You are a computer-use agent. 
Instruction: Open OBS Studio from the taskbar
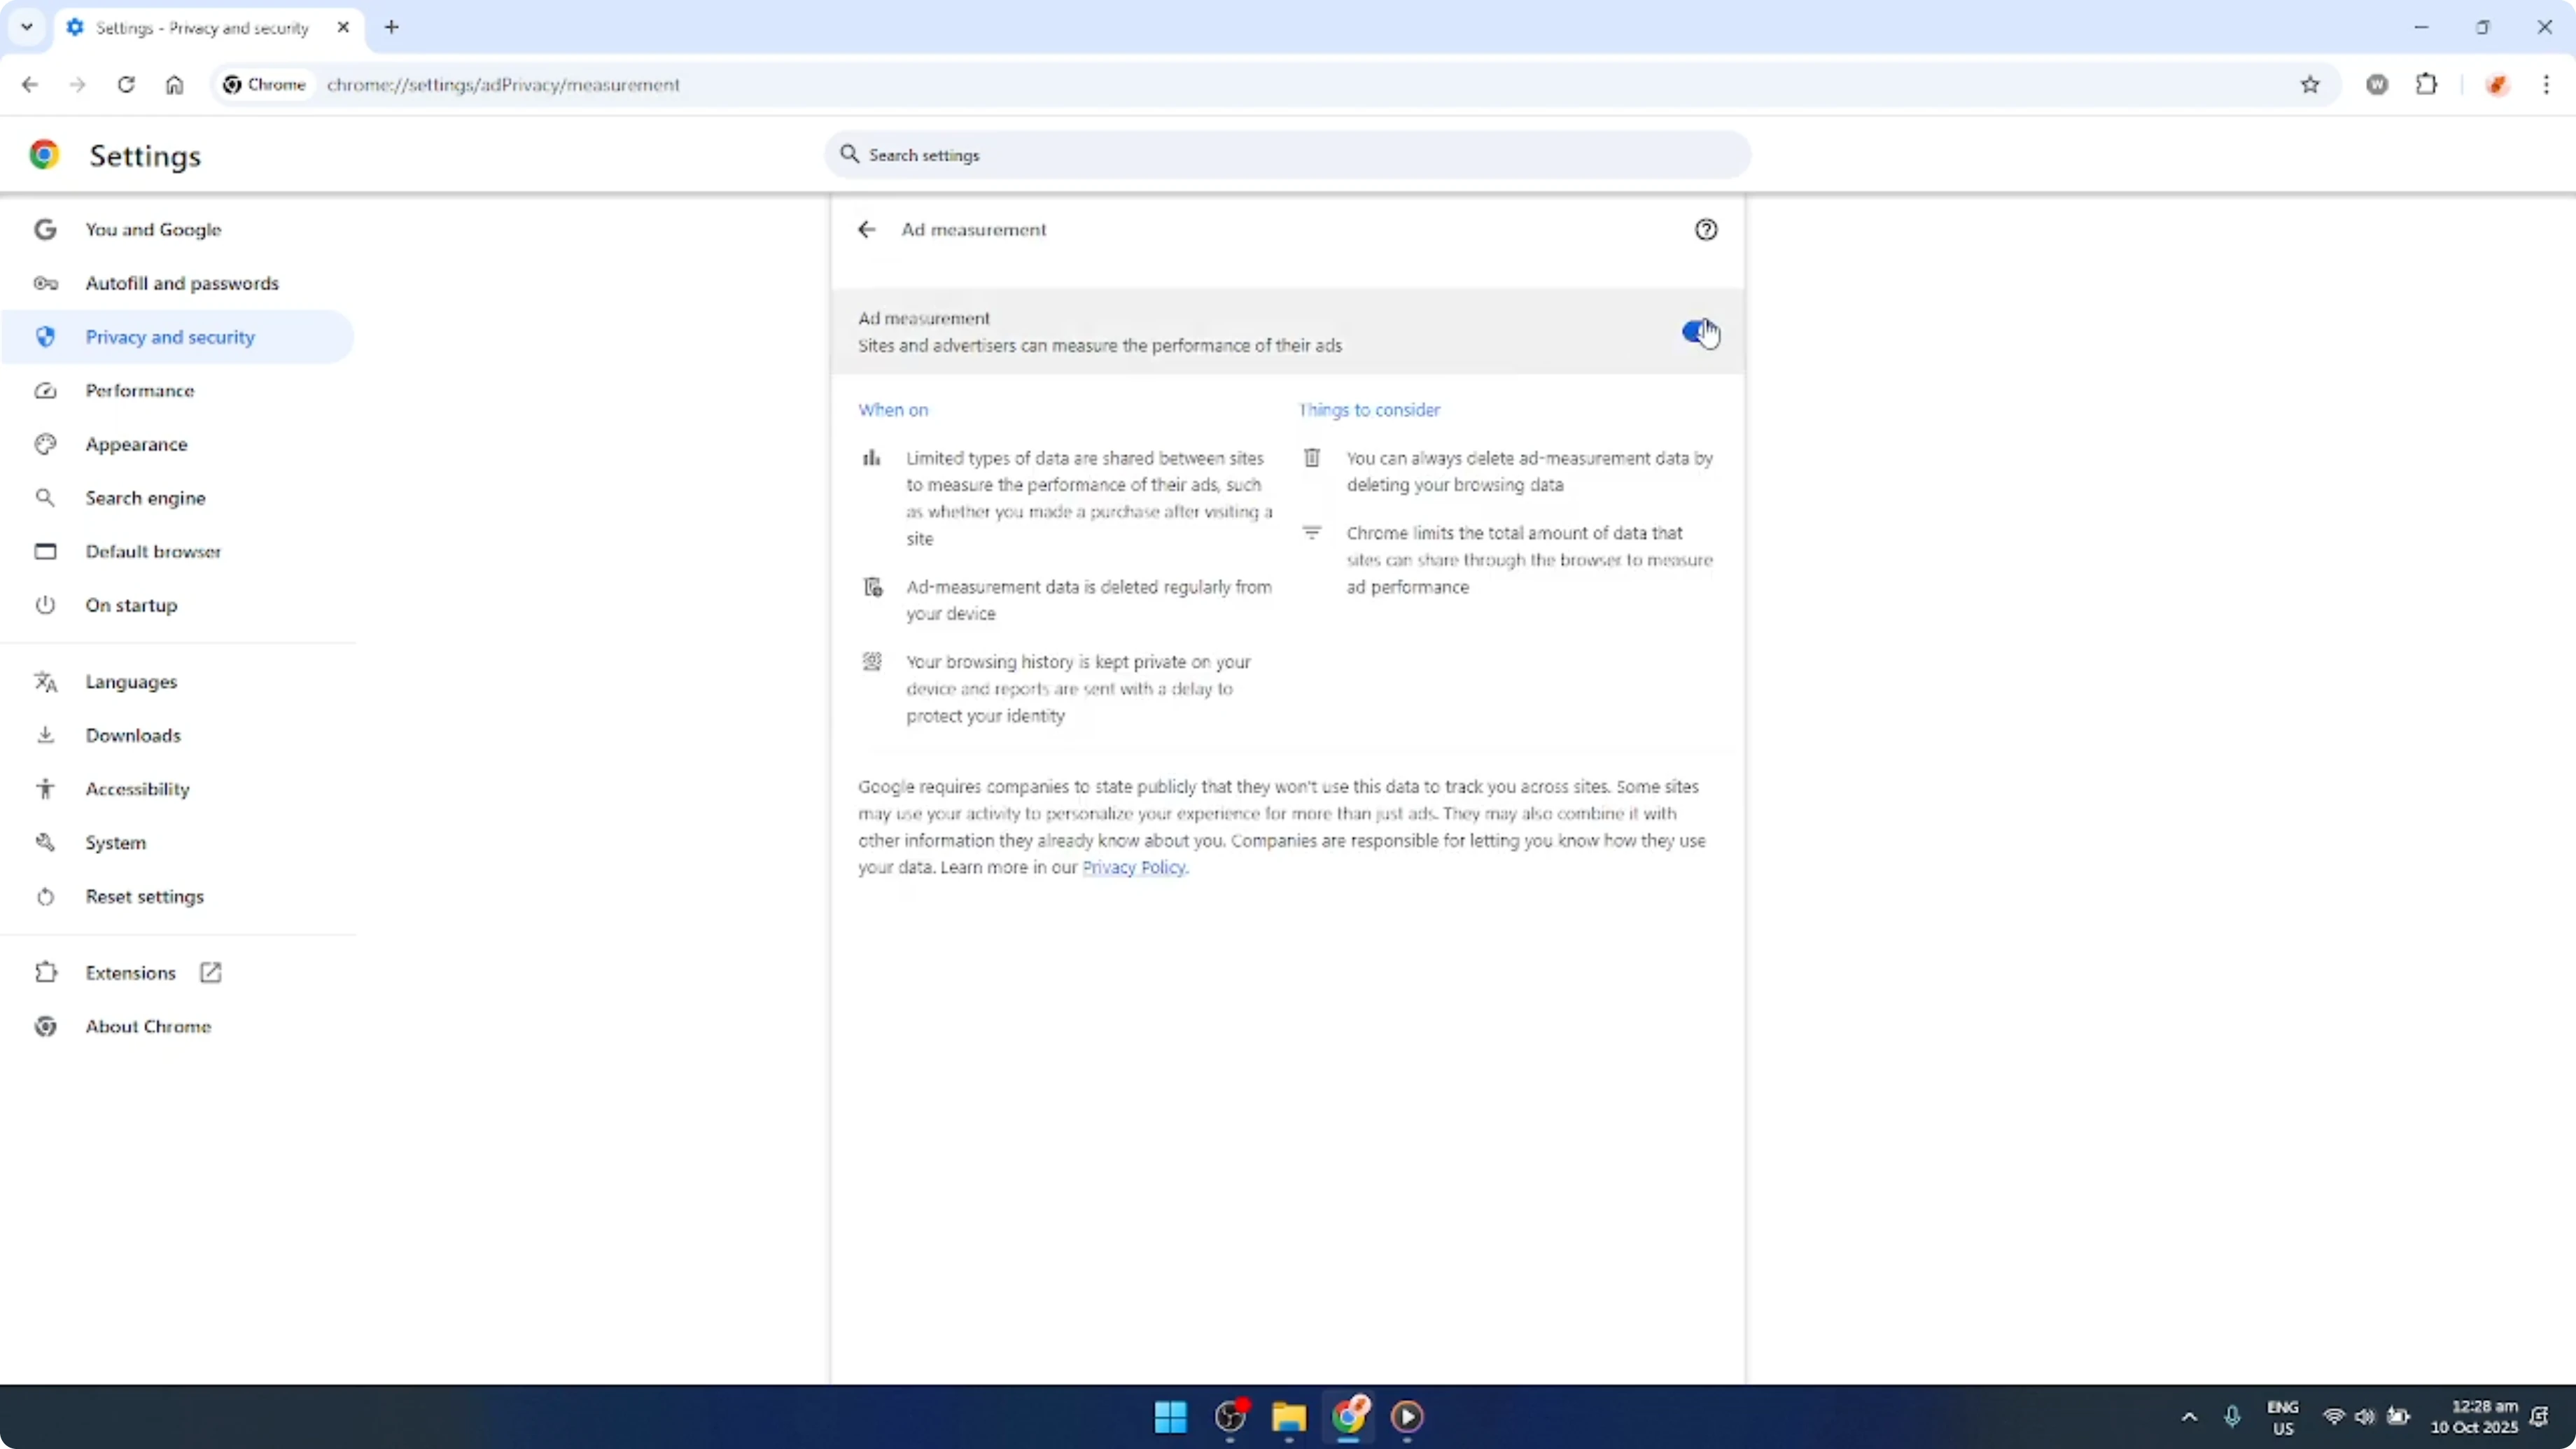click(1229, 1417)
